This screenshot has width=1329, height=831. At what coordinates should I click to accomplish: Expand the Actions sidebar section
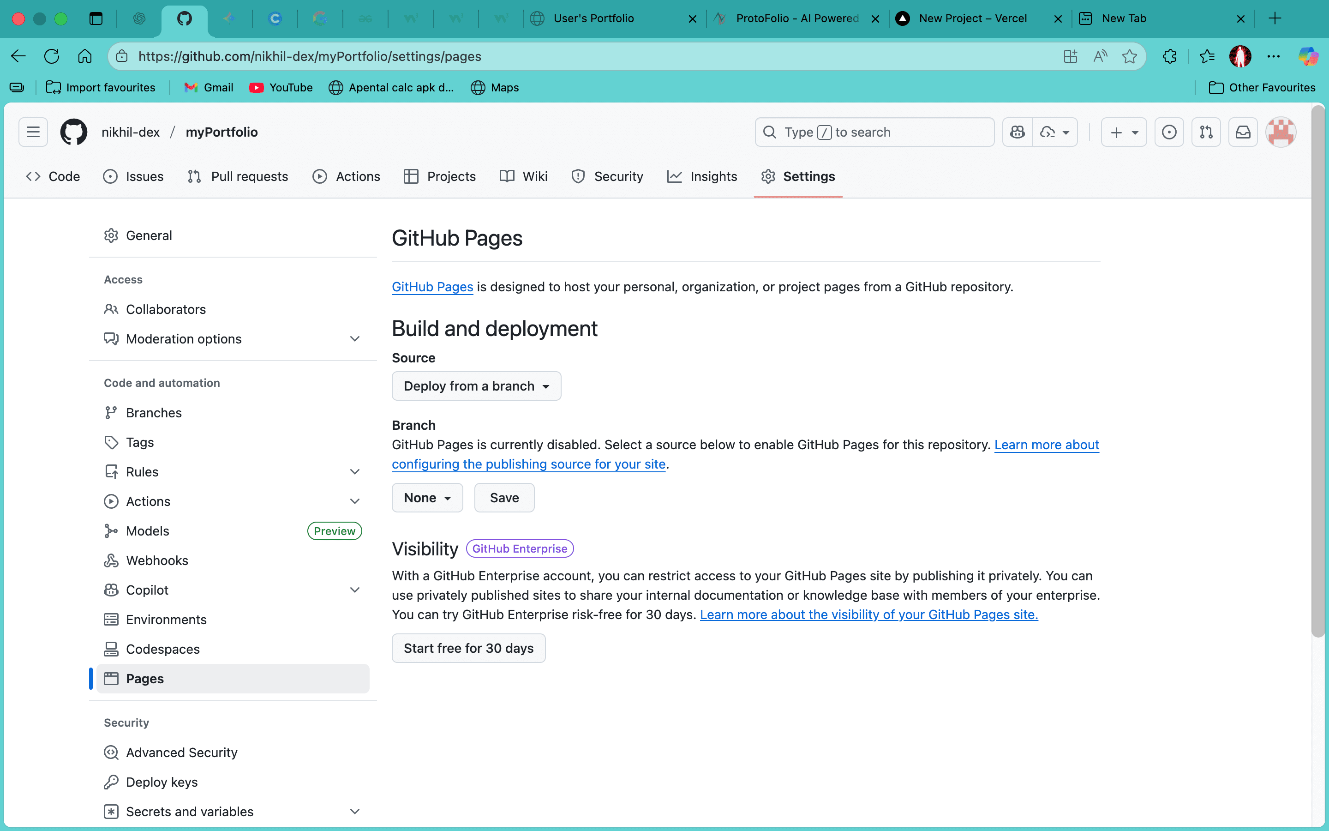[x=233, y=501]
